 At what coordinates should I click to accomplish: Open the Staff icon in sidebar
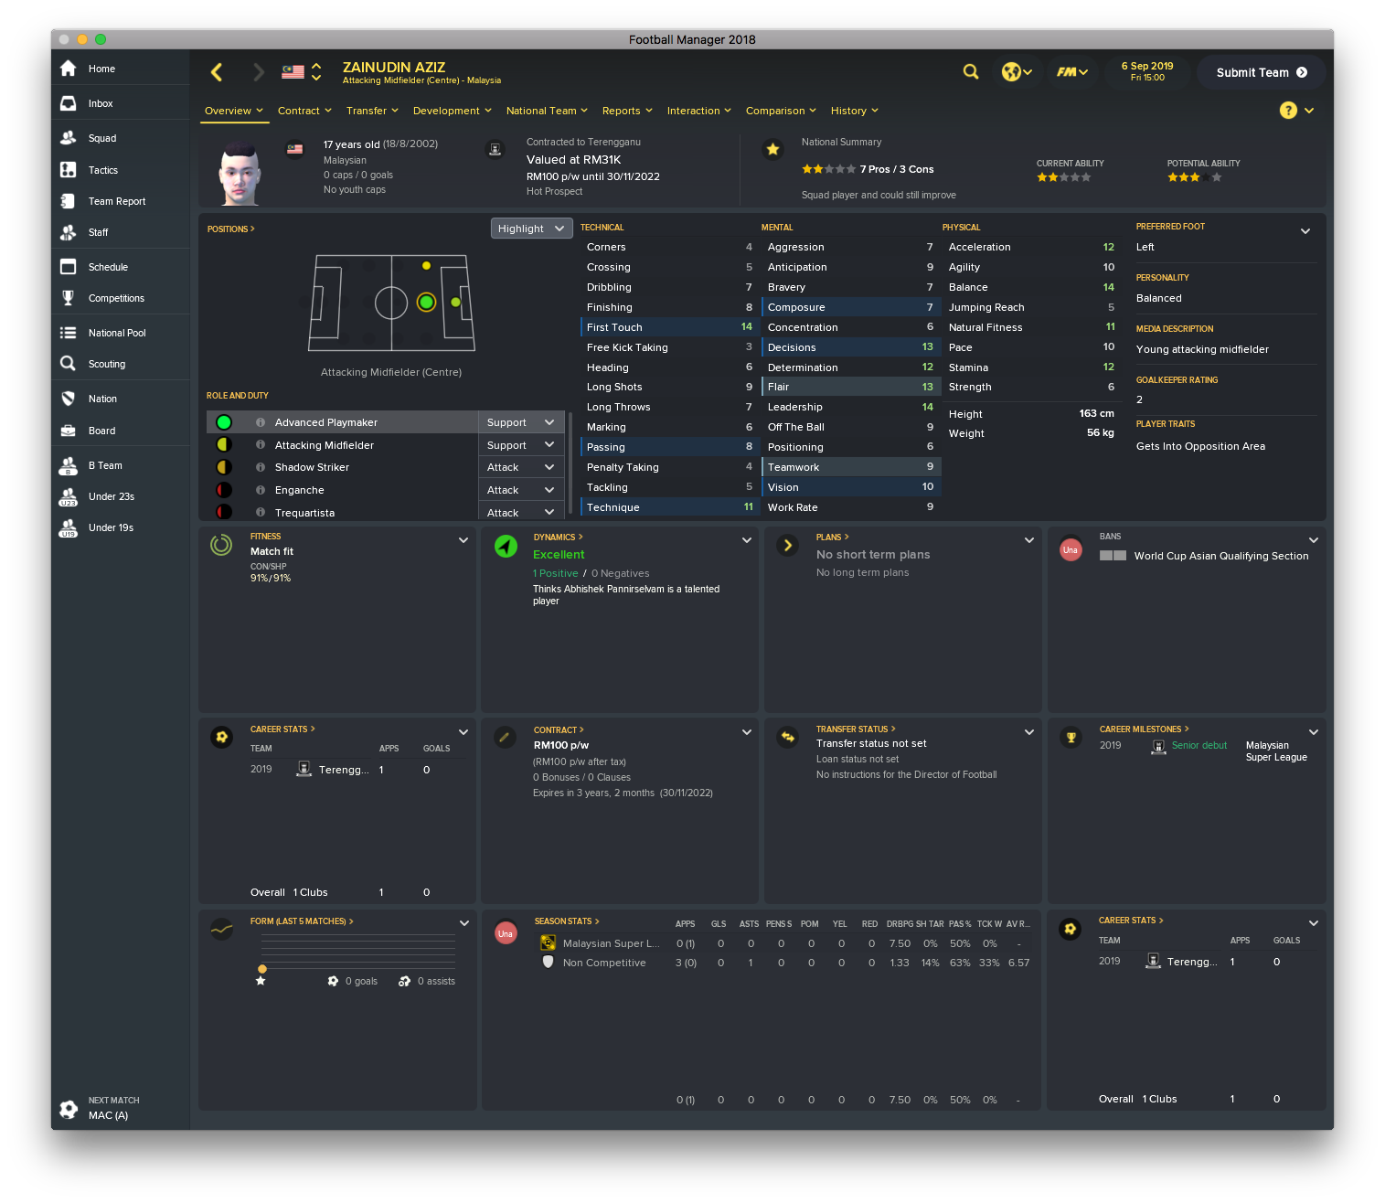[68, 232]
